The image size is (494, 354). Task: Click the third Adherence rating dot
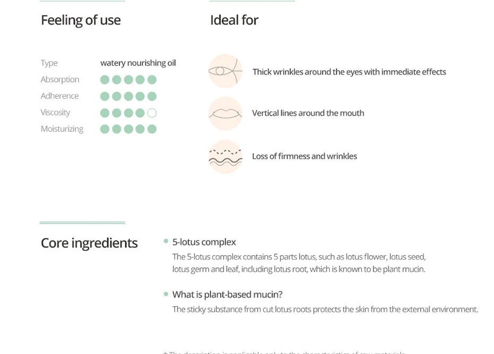pos(128,96)
